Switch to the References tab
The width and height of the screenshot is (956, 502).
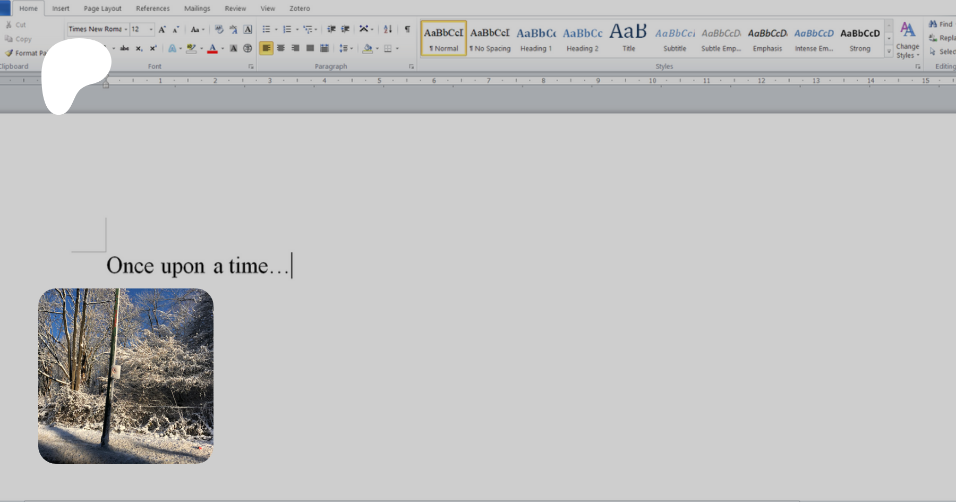pos(152,8)
